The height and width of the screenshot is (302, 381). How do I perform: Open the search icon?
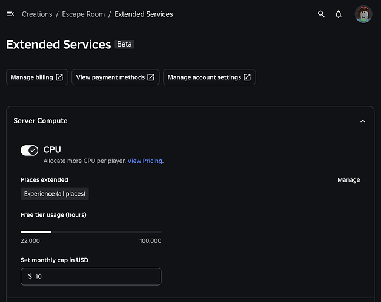[321, 14]
